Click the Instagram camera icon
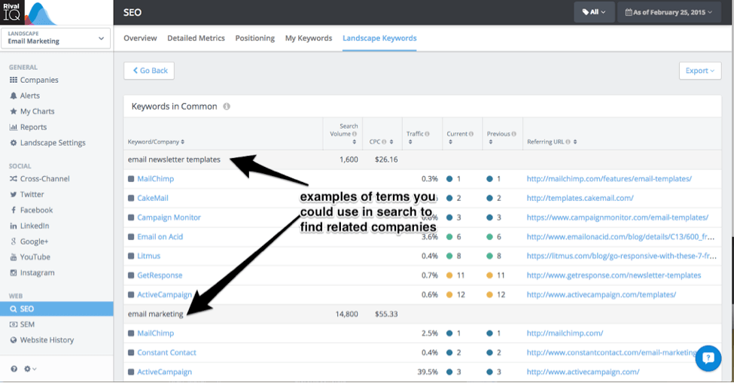Screen dimensions: 734x383 tap(14, 272)
